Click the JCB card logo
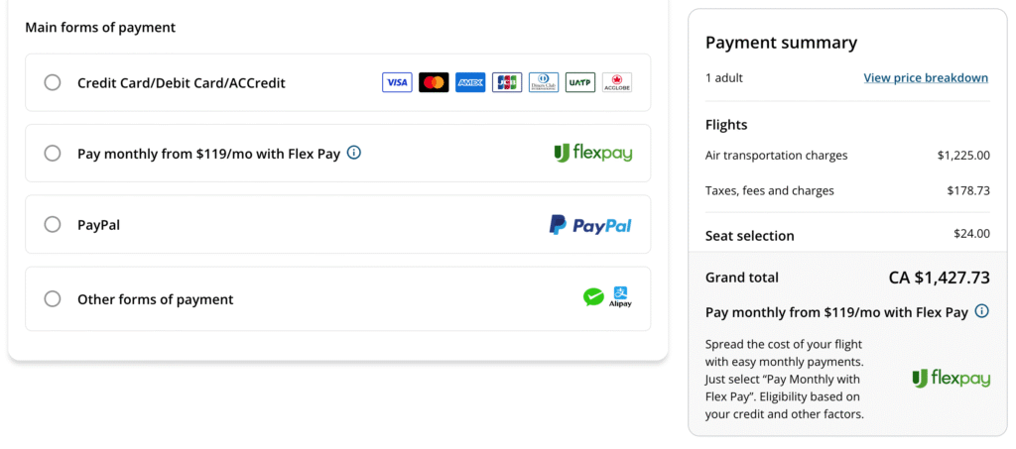This screenshot has width=1016, height=449. [x=507, y=83]
